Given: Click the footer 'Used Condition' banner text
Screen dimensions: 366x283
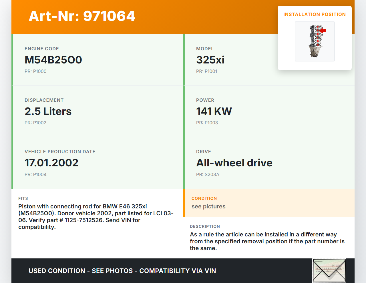Looking at the screenshot, I should 122,271.
